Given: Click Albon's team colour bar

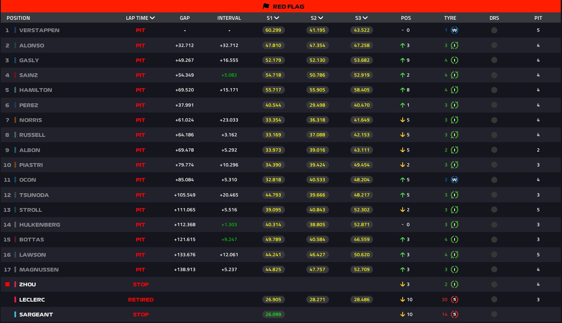Looking at the screenshot, I should click(x=15, y=150).
